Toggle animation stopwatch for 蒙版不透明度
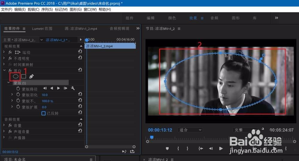The image size is (299, 161). (x=18, y=101)
